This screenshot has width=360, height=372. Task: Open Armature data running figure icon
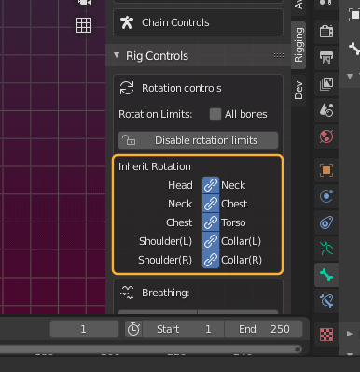tap(326, 249)
